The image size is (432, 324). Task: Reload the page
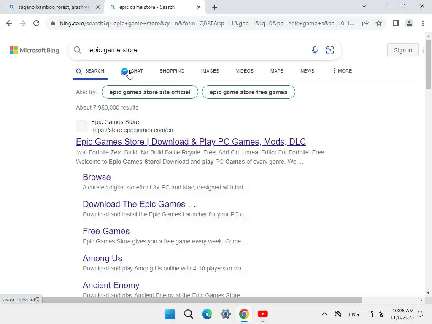(x=36, y=24)
